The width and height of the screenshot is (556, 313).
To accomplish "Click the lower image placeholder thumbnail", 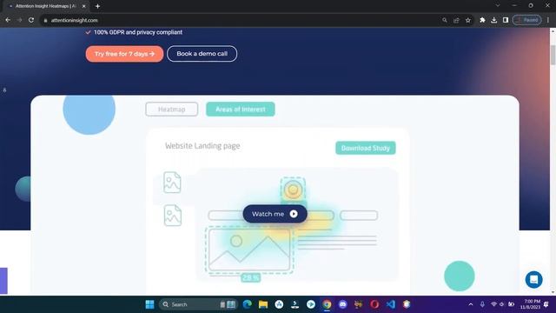I will tap(173, 216).
